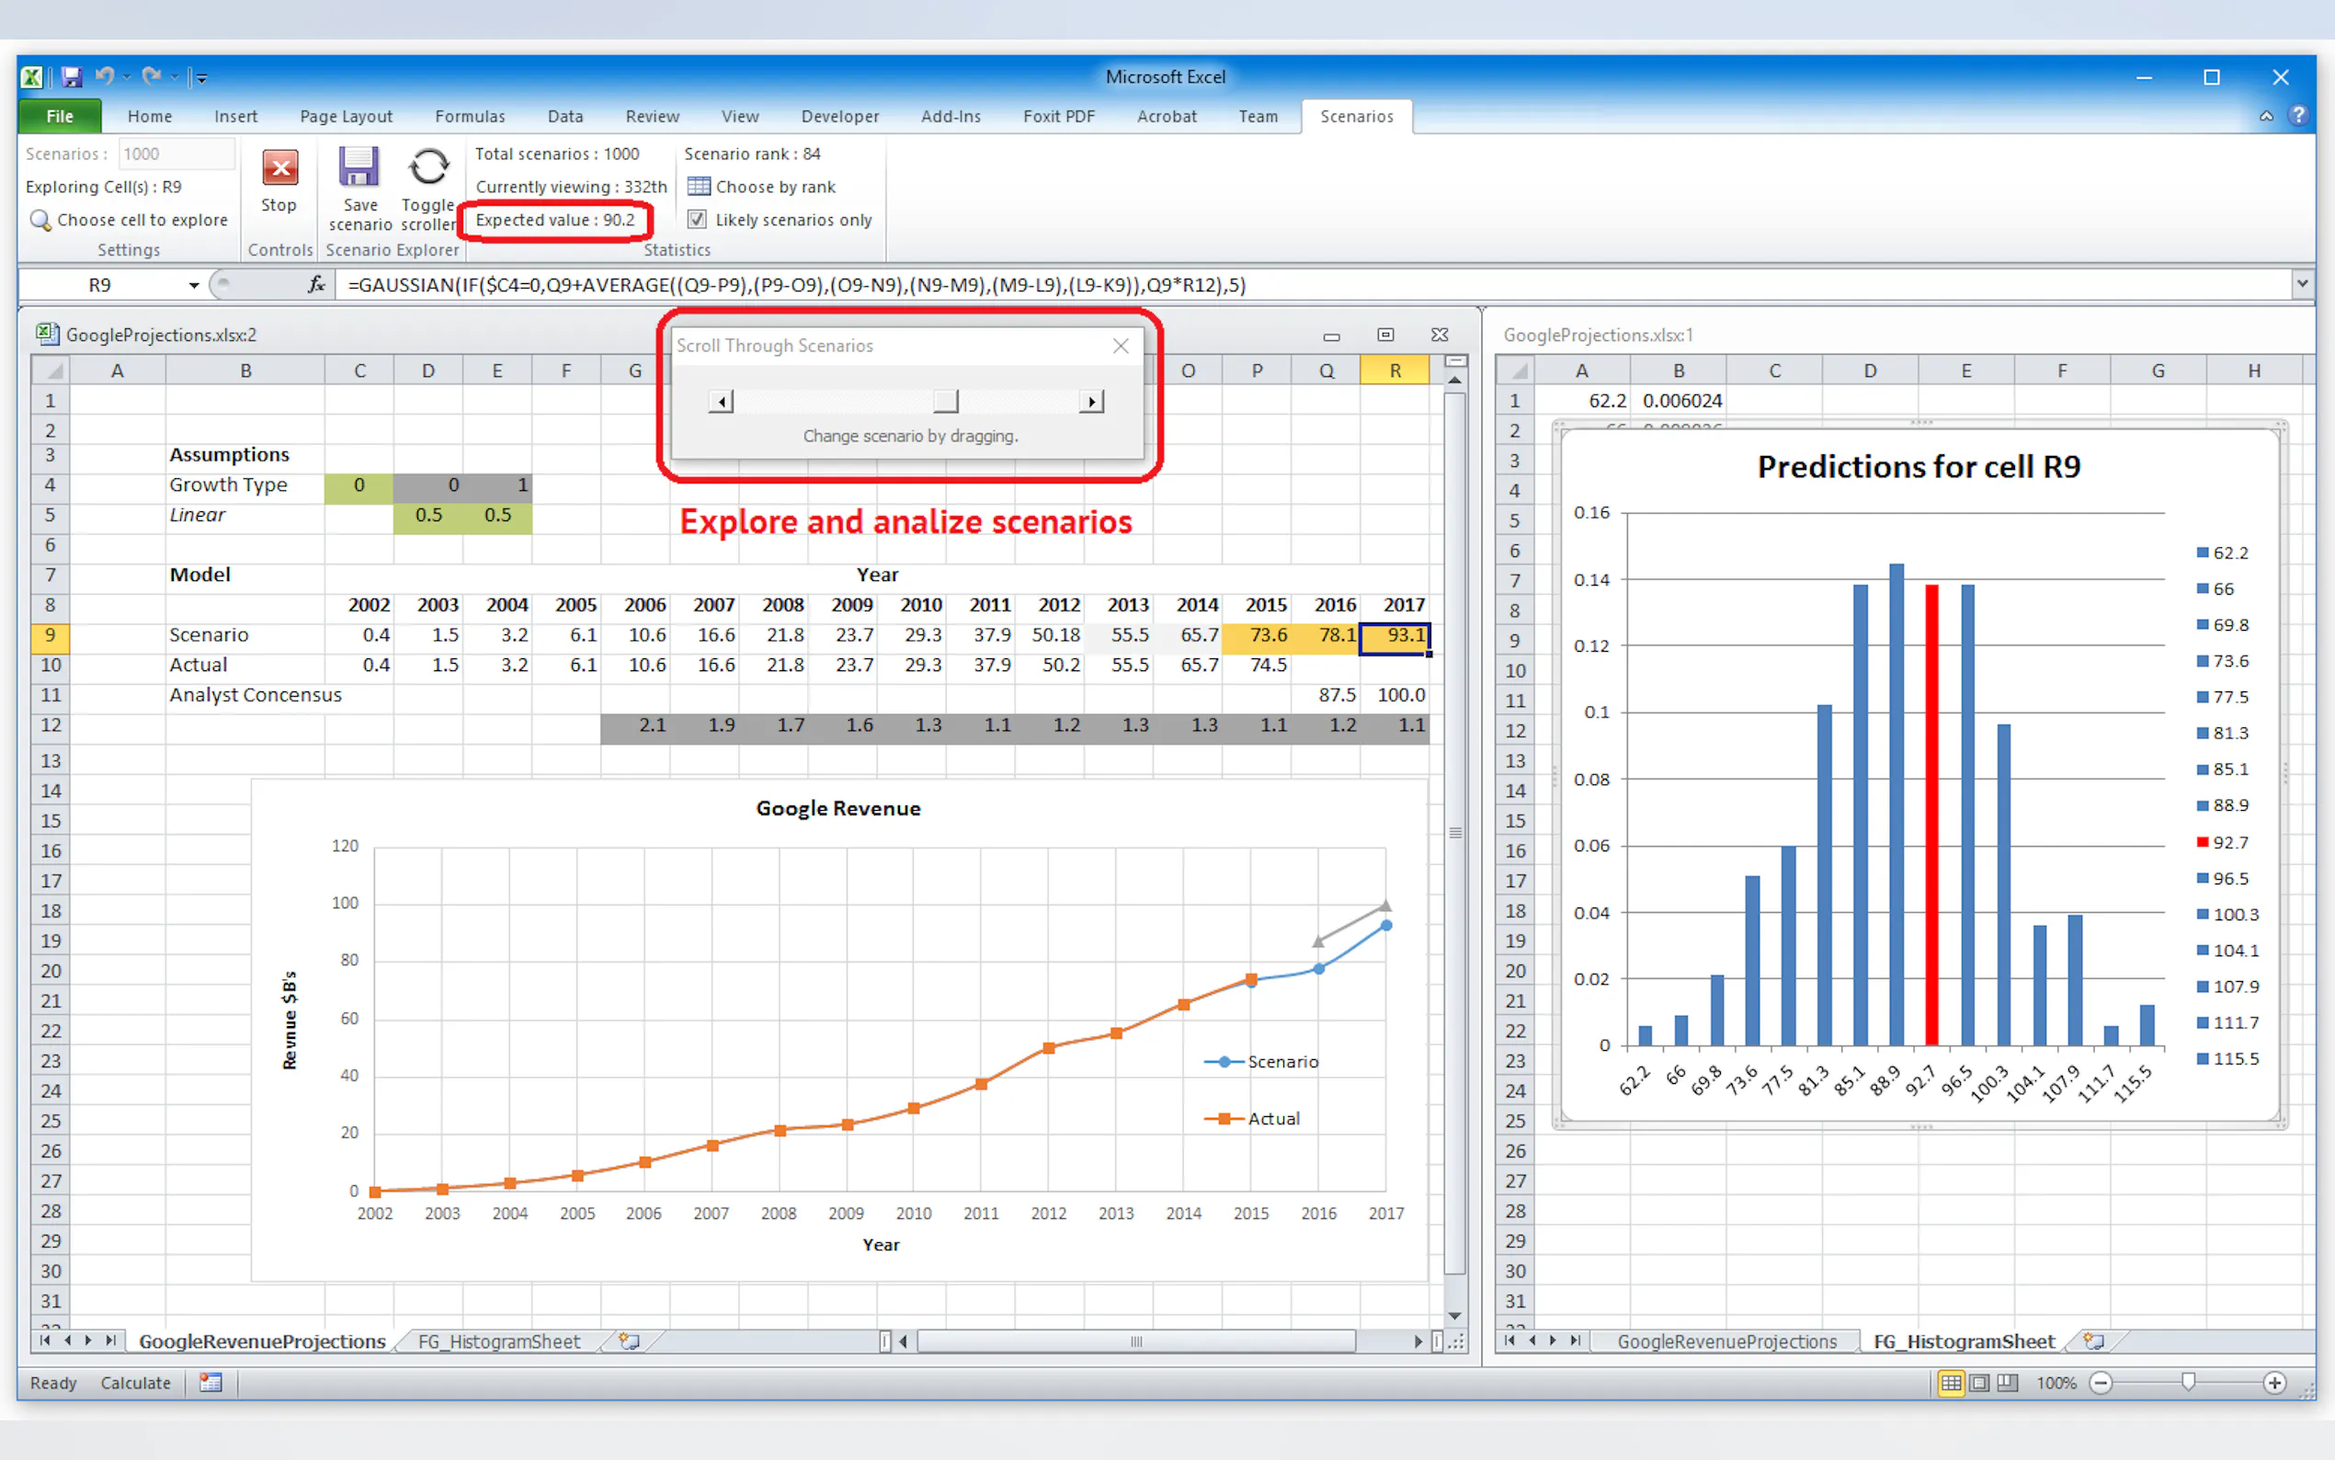2335x1460 pixels.
Task: Click the Excel Help question mark icon
Action: 2298,116
